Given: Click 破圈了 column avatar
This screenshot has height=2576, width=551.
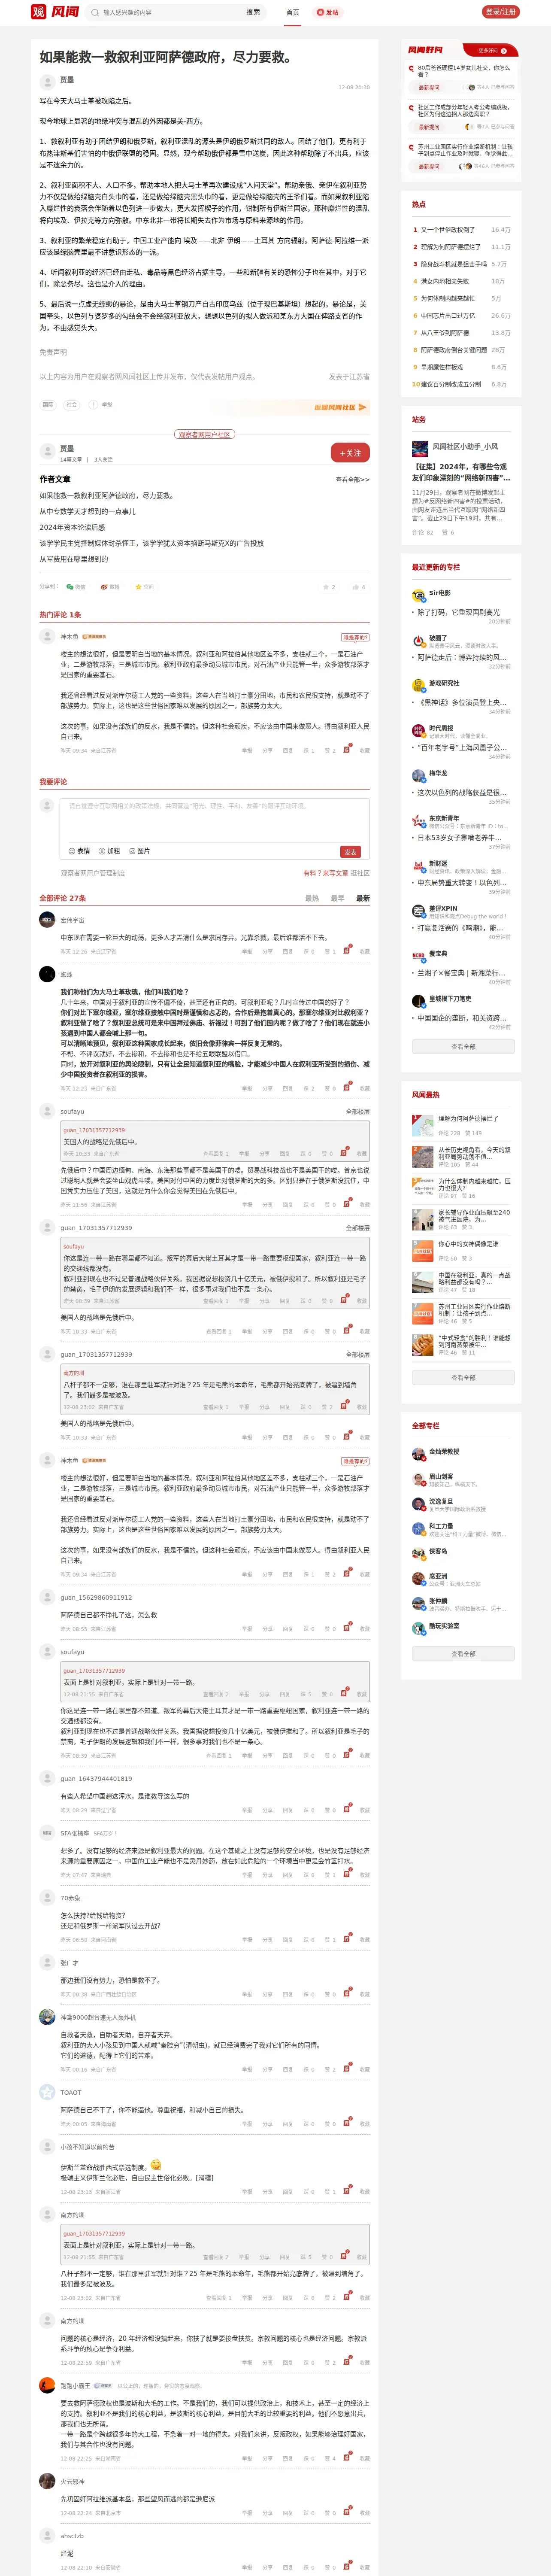Looking at the screenshot, I should coord(419,641).
